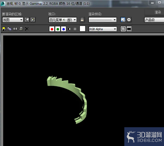Open environment and effects dialog icon

[129, 20]
